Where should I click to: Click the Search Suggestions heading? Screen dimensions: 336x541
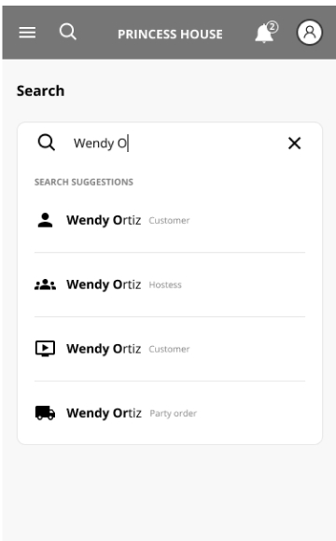point(84,182)
